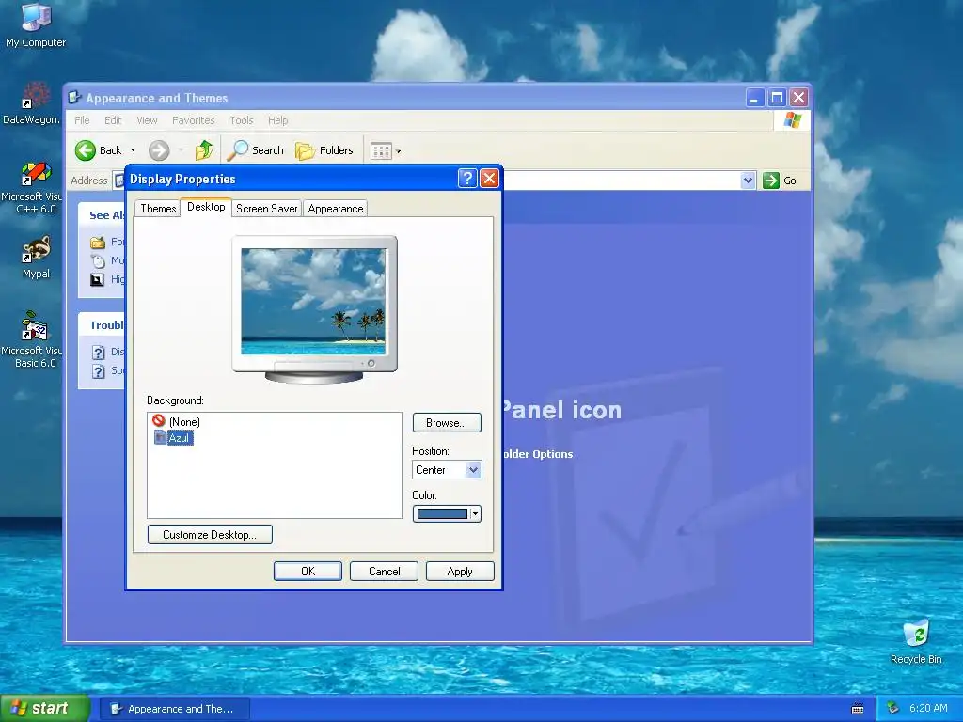
Task: Click the Up folder toolbar icon
Action: 204,150
